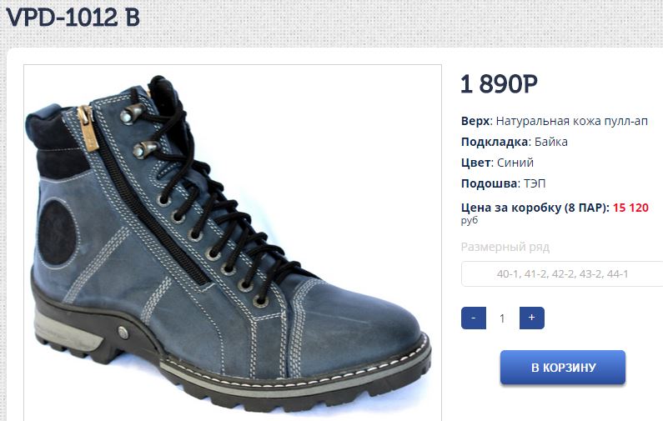Click the VPD-1012 B product title
Image resolution: width=663 pixels, height=421 pixels.
73,18
